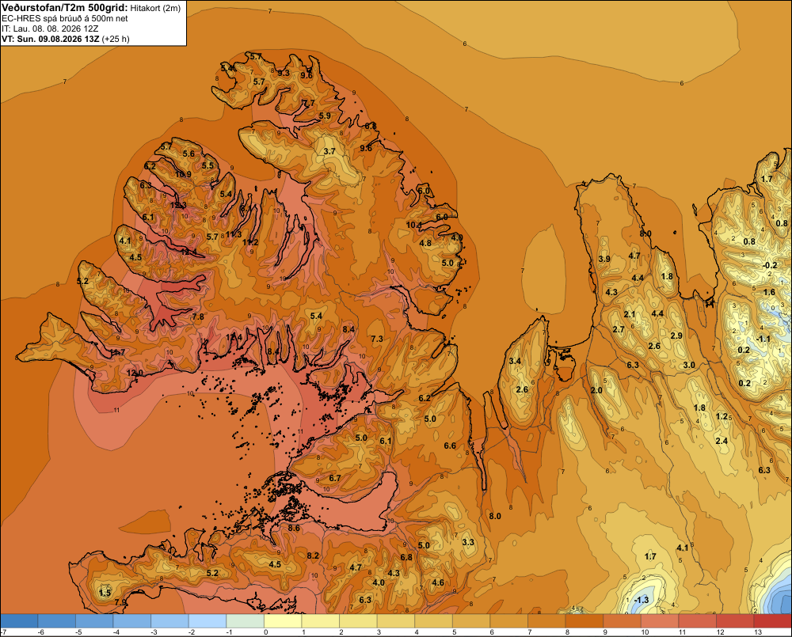
Task: Pick the legend color between 0 and 1
Action: point(283,621)
